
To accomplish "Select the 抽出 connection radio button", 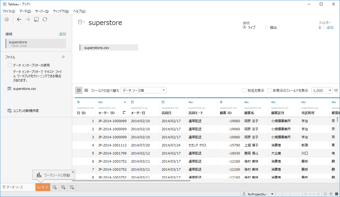I will (x=267, y=27).
